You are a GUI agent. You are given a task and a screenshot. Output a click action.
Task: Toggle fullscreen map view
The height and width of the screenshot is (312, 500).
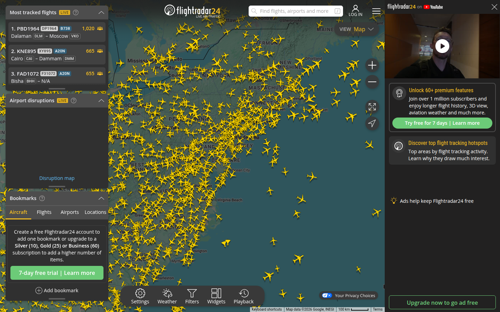pos(372,107)
